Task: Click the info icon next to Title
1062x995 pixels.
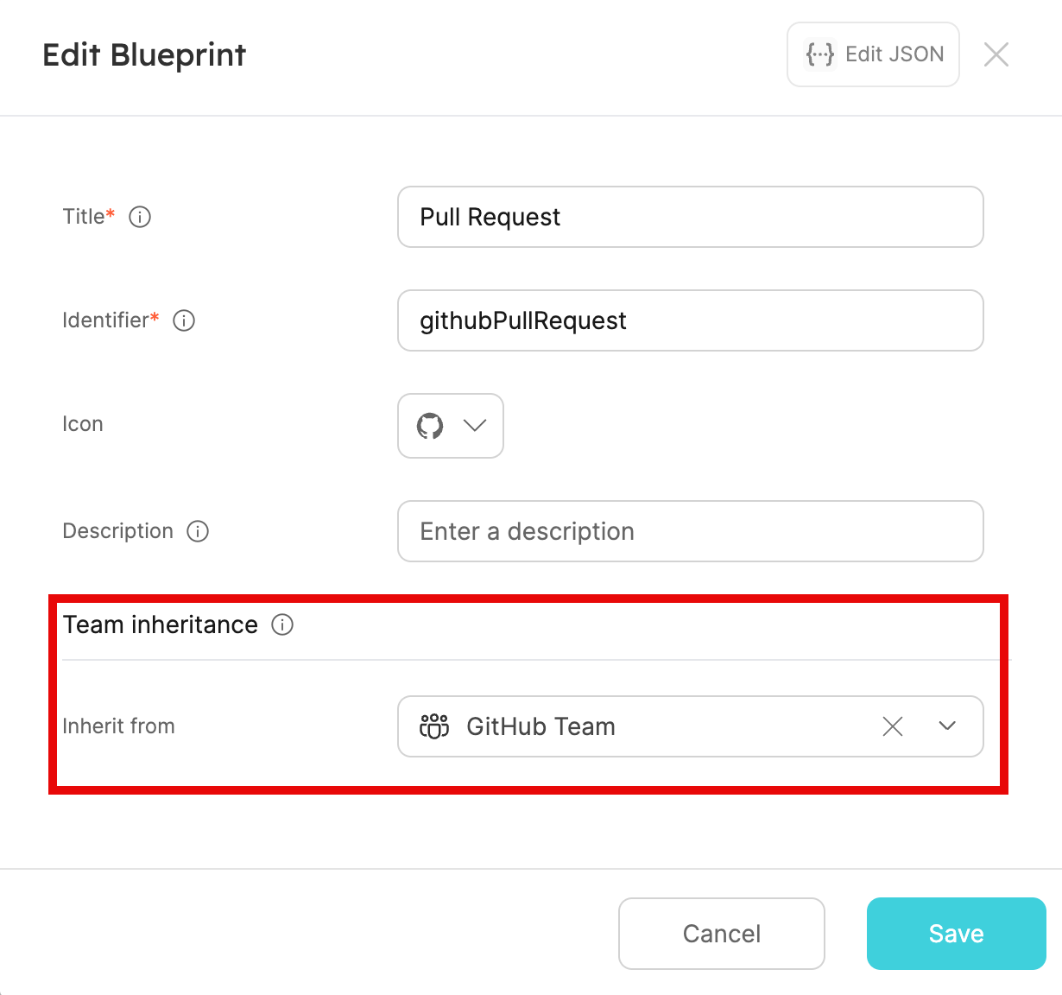Action: pos(140,217)
